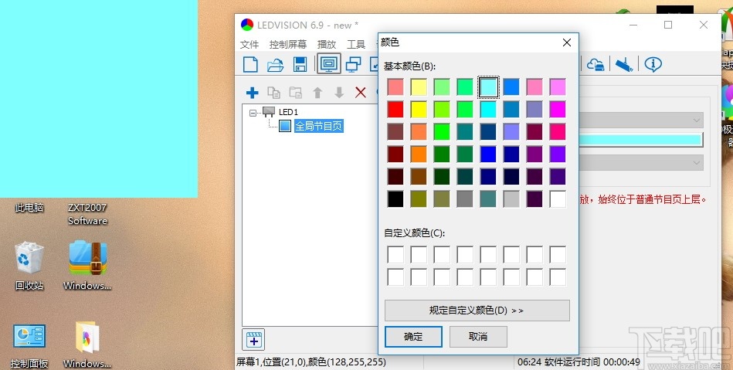
Task: Open the 文件 menu
Action: click(x=249, y=45)
